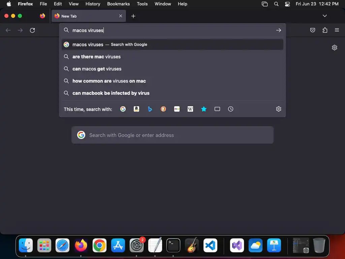
Task: Personalize New Tab with gear icon
Action: (x=335, y=48)
